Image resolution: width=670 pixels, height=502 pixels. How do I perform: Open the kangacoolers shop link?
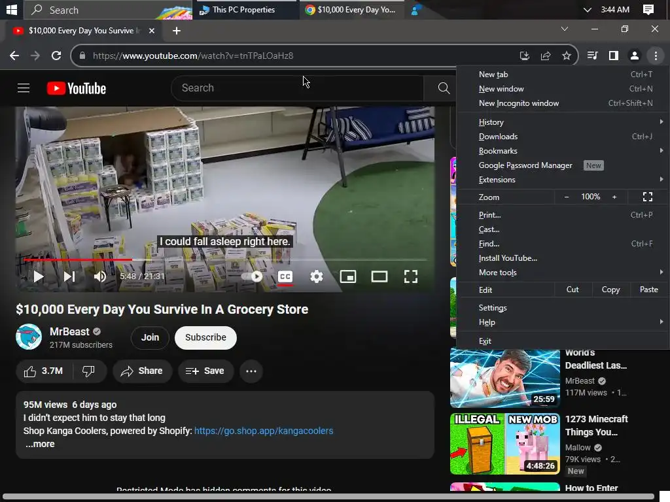pos(264,431)
